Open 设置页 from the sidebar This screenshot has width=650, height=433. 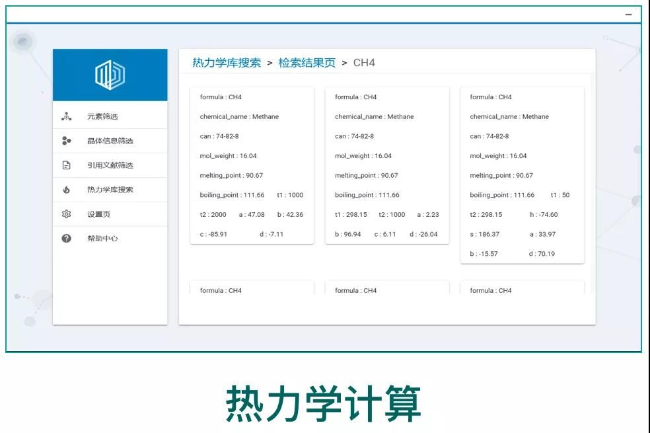click(x=98, y=214)
